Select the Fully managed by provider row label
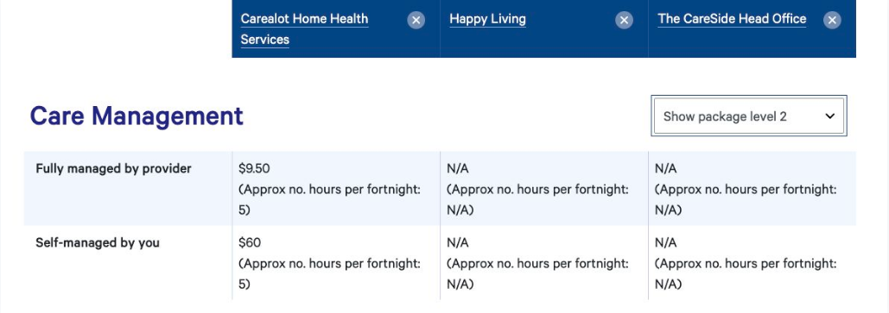The image size is (889, 313). (x=113, y=169)
